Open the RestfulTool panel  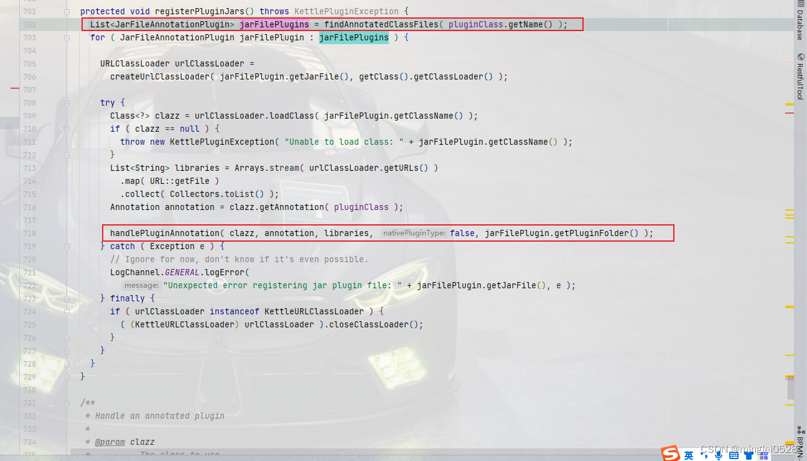801,75
